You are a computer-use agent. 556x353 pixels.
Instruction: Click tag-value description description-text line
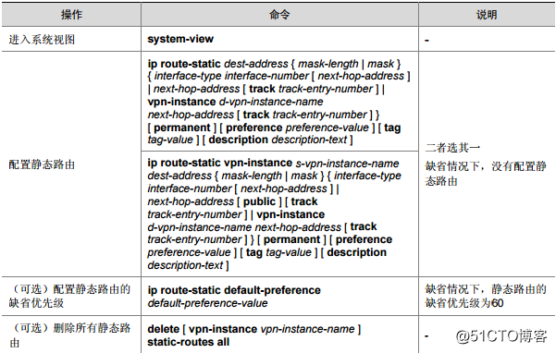[x=251, y=140]
